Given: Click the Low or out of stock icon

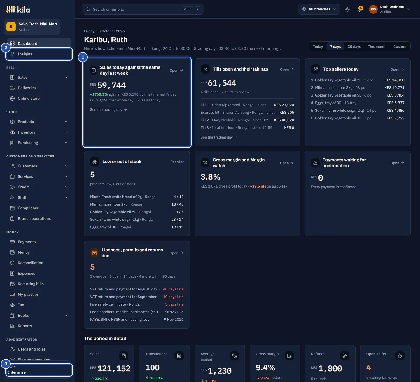Looking at the screenshot, I should (95, 162).
